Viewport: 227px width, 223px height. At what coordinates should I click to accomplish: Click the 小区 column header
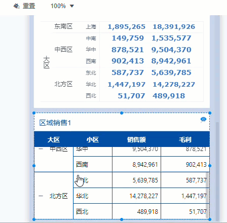(93, 140)
